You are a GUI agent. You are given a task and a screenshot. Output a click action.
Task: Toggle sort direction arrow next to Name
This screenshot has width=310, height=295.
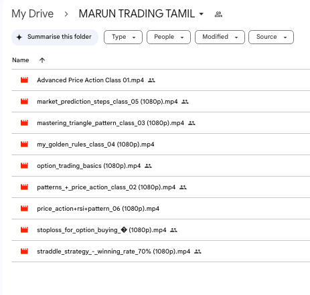point(42,60)
